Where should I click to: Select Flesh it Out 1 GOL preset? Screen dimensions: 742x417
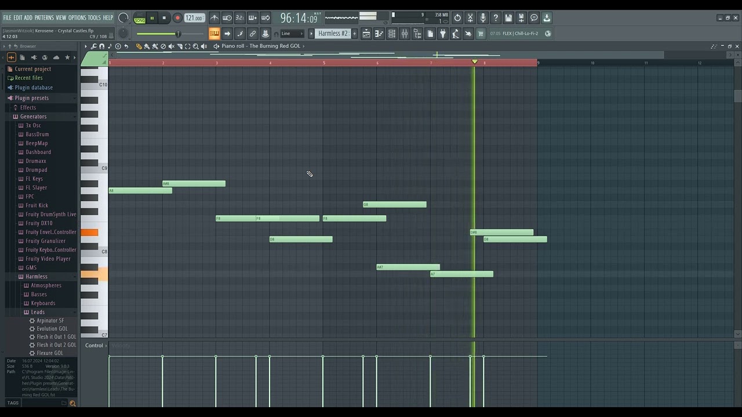pyautogui.click(x=56, y=337)
